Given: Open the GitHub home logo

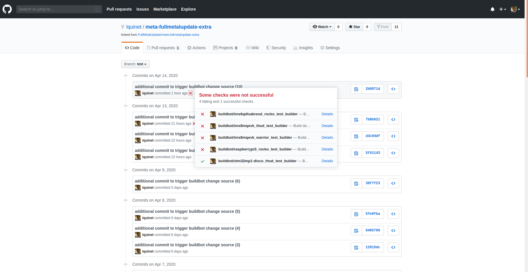Looking at the screenshot, I should tap(7, 9).
